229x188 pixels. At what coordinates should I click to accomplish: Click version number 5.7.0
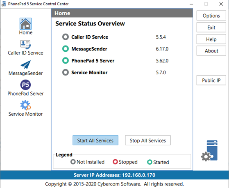tap(161, 73)
